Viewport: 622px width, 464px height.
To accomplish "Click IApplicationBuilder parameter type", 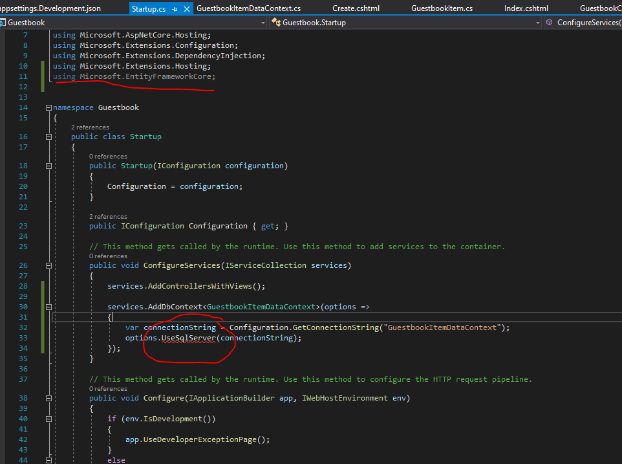I will click(231, 398).
